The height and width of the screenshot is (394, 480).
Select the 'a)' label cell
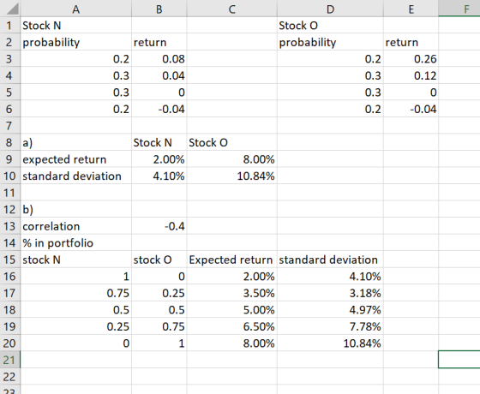coord(76,142)
